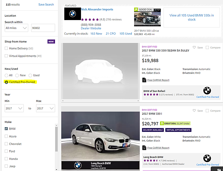Check the Acura make checkbox
223x171 pixels.
click(6, 136)
